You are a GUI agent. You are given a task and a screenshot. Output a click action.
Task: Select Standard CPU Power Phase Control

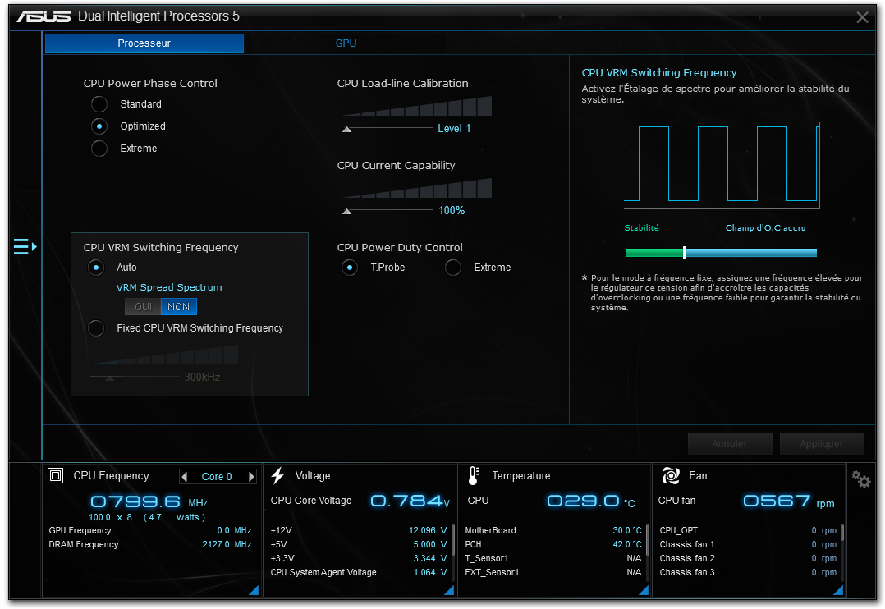(x=99, y=104)
